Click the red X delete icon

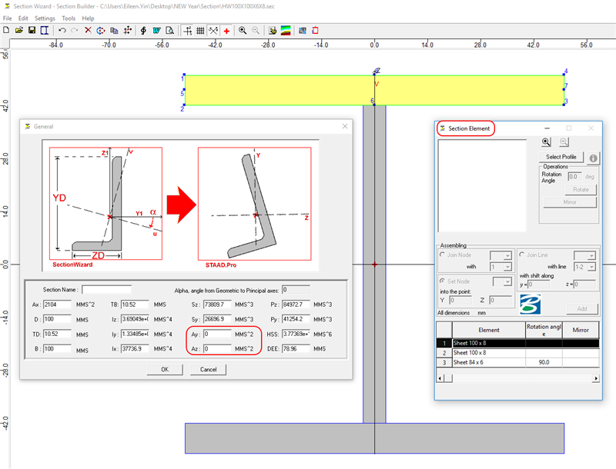click(x=88, y=31)
